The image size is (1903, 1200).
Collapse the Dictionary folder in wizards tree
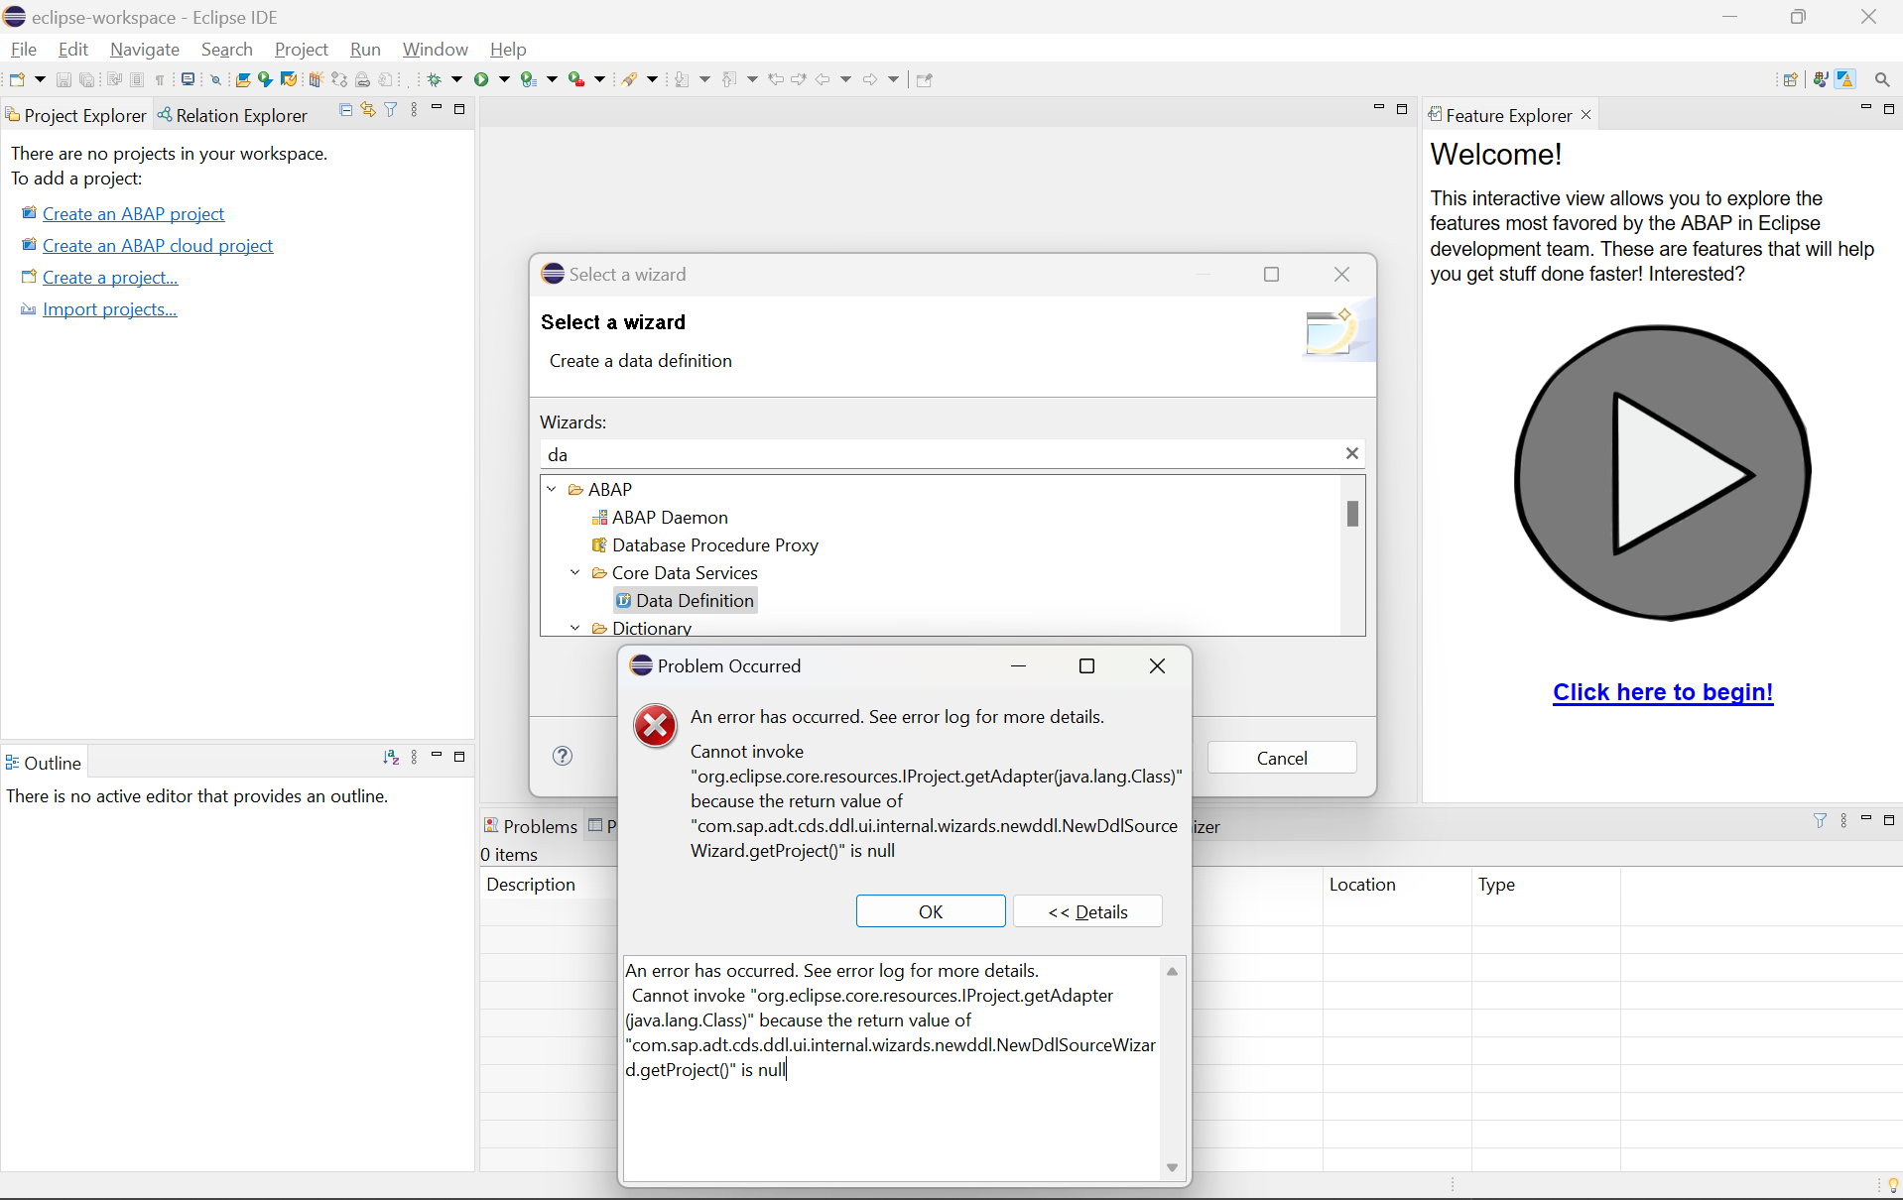[575, 628]
